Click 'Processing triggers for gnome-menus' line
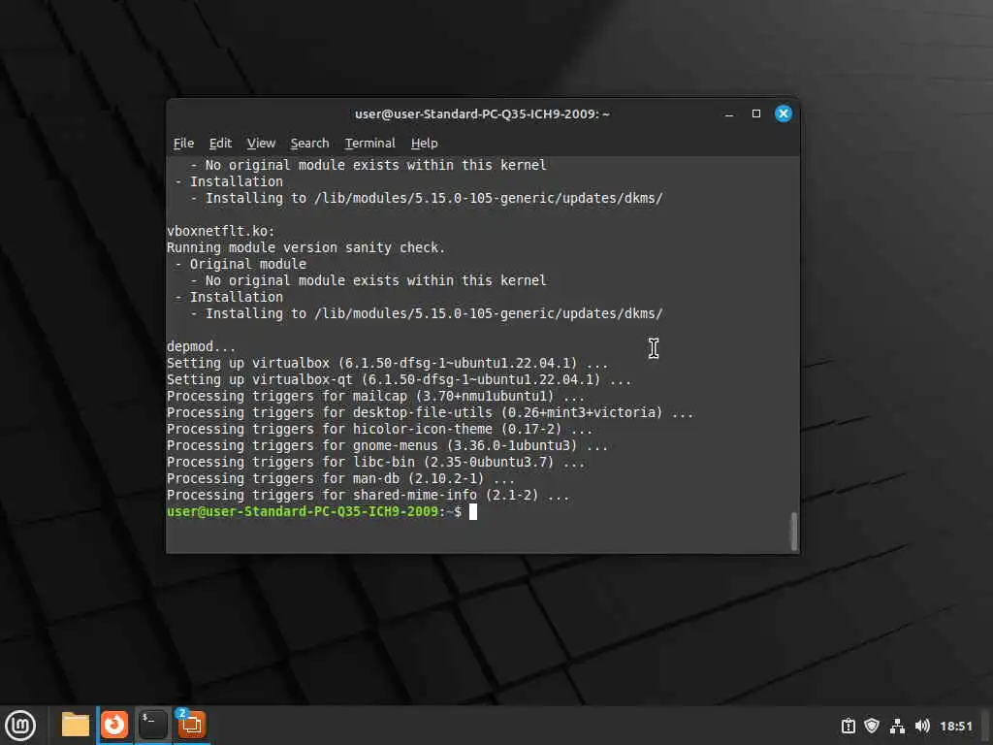This screenshot has width=993, height=745. coord(387,446)
